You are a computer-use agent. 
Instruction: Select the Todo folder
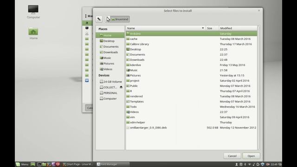192,107
